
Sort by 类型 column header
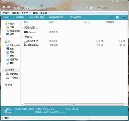(x=51, y=22)
